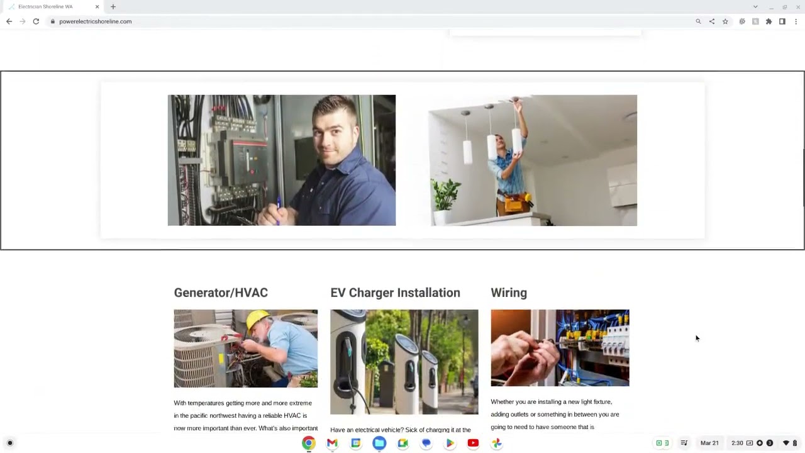Switch to the Electrician Shoreline WA tab

(53, 6)
